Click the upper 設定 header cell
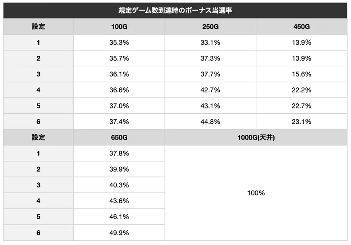The height and width of the screenshot is (245, 351). (x=39, y=27)
